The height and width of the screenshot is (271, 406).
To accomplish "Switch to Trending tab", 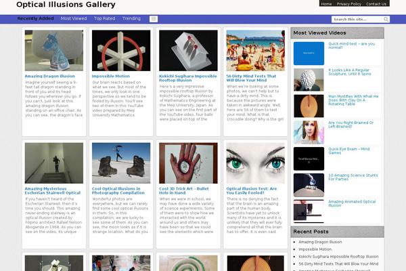I will coord(131,18).
